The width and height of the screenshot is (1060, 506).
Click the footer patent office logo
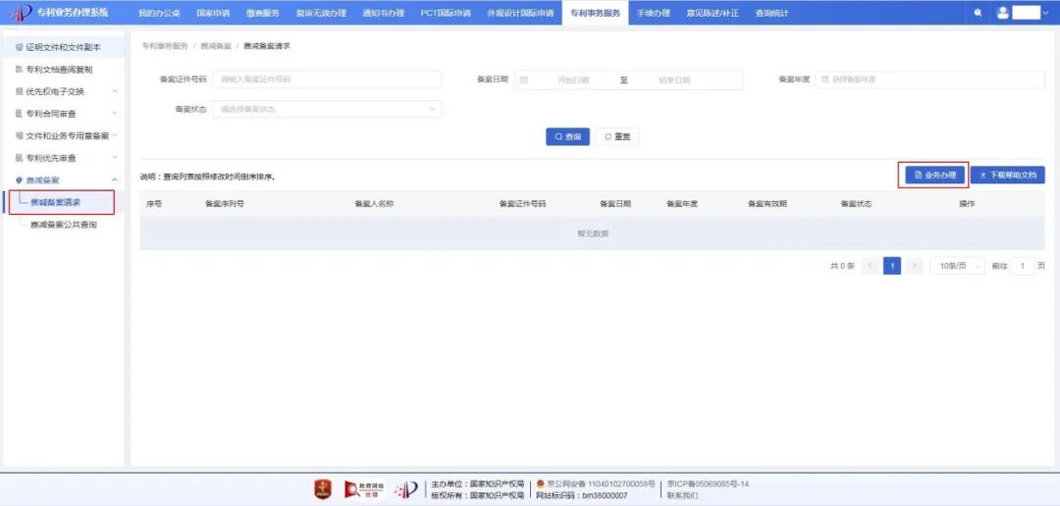406,489
